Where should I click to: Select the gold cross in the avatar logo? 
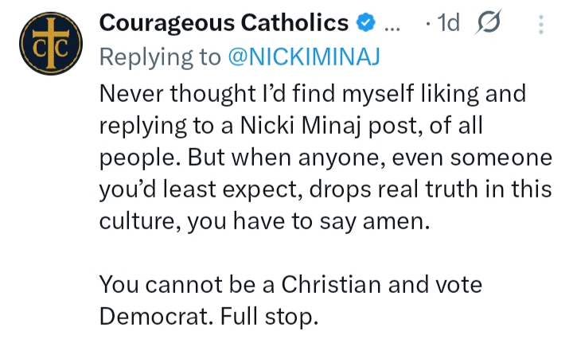point(51,44)
